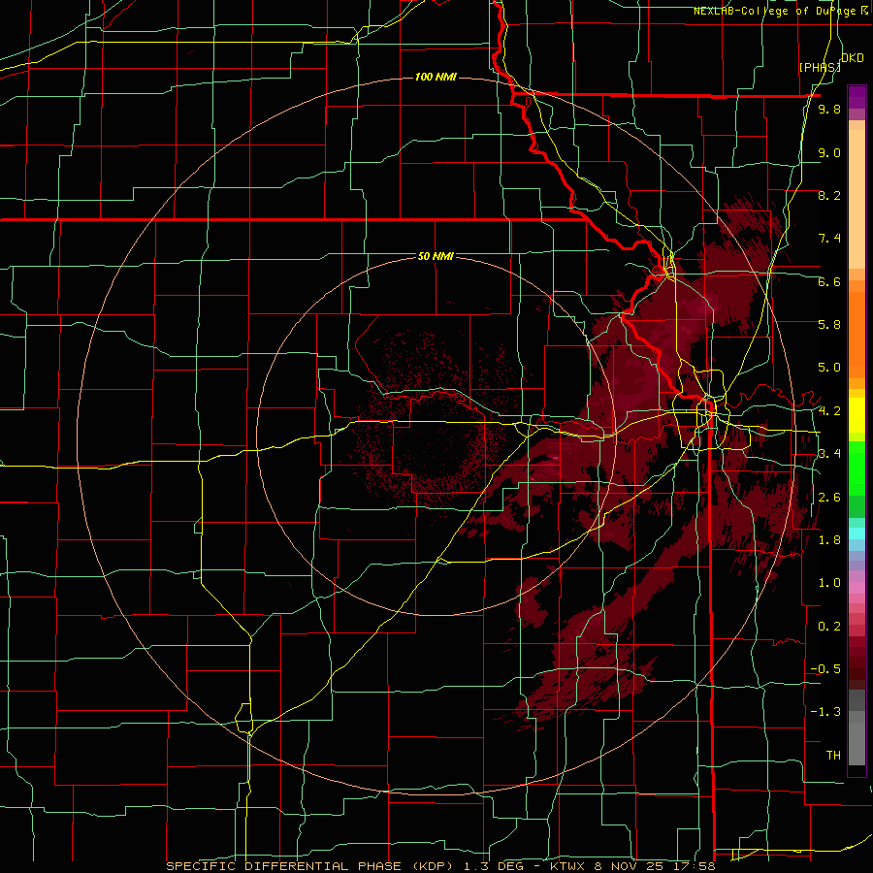Click the purple swatch at the colorbar top

pyautogui.click(x=857, y=97)
